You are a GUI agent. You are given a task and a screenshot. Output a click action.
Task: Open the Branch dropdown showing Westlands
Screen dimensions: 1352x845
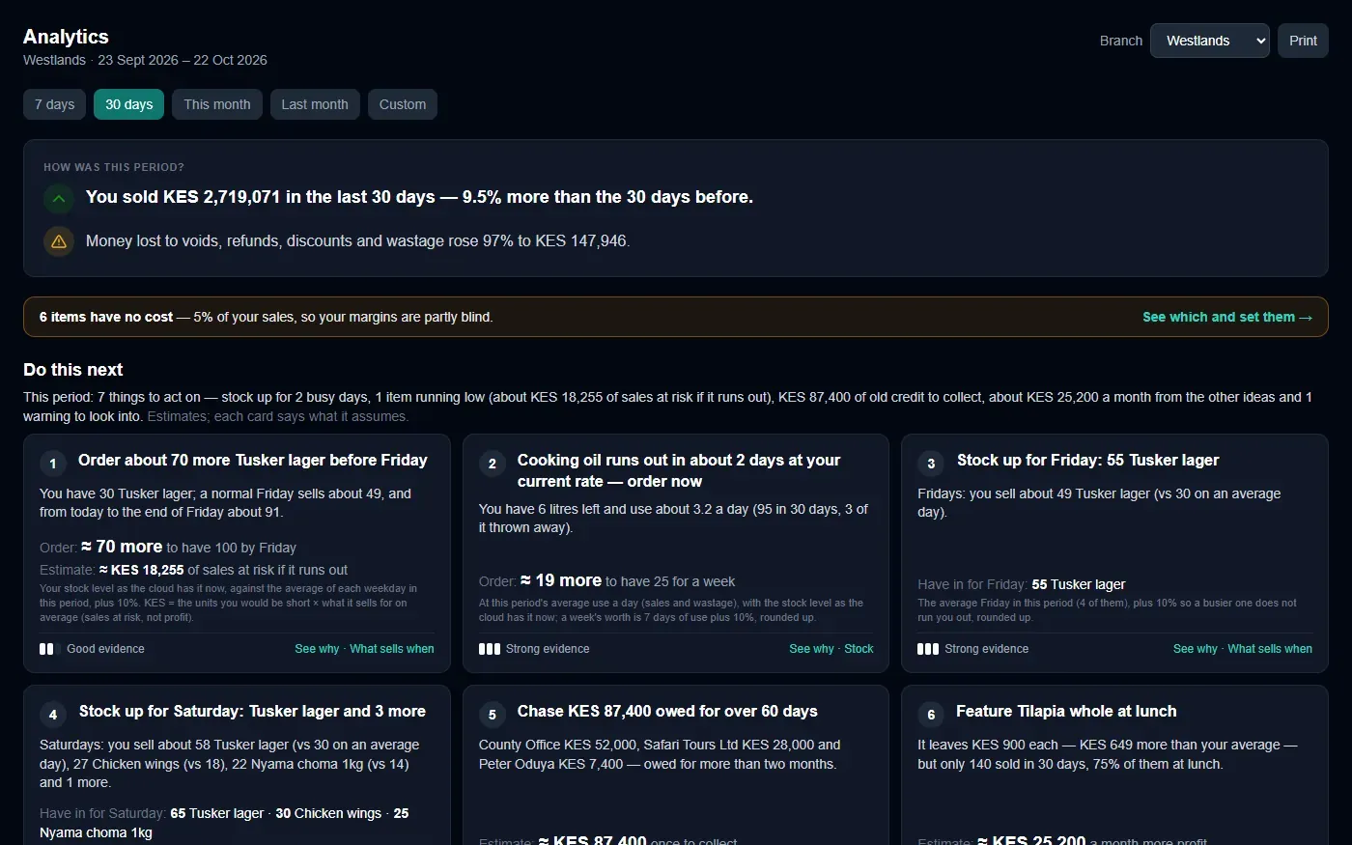tap(1210, 41)
